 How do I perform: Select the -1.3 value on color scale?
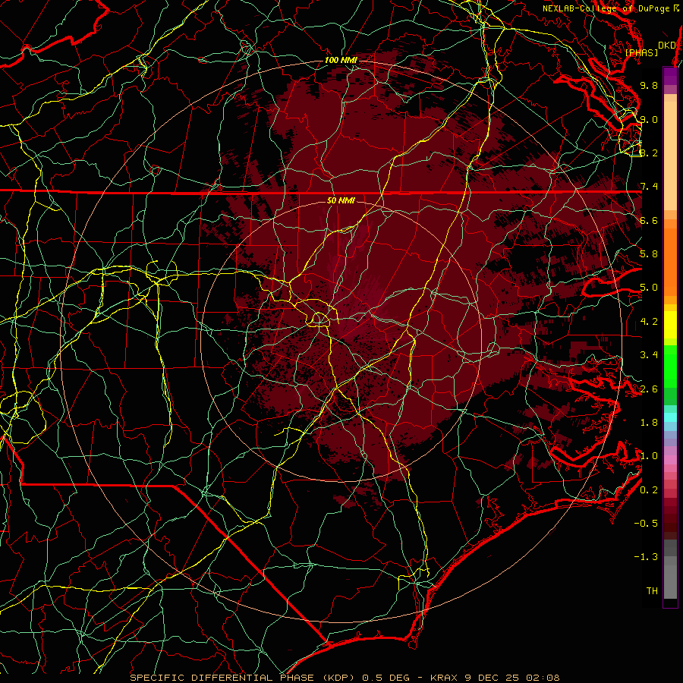pos(646,557)
